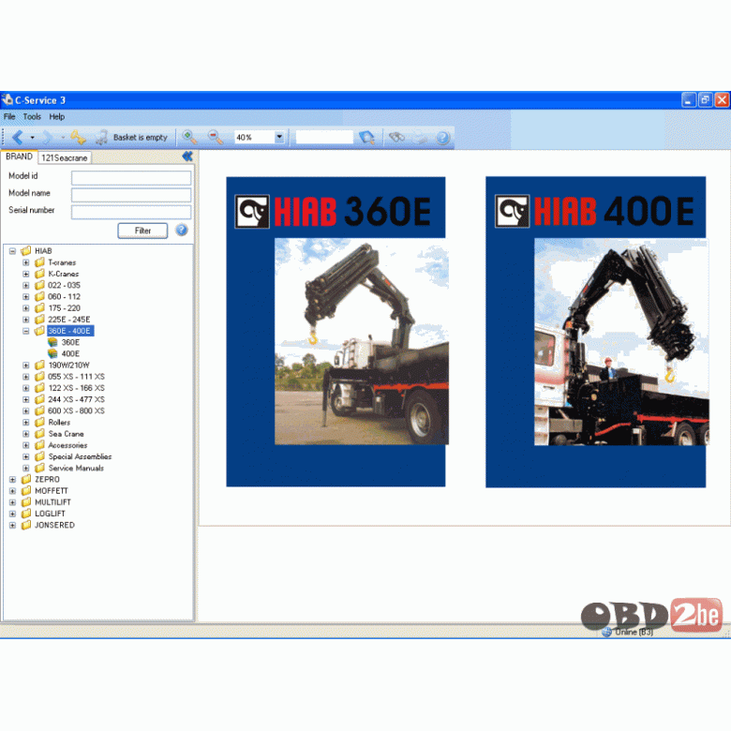This screenshot has height=731, width=731.
Task: Click the gold key login icon
Action: pyautogui.click(x=78, y=137)
